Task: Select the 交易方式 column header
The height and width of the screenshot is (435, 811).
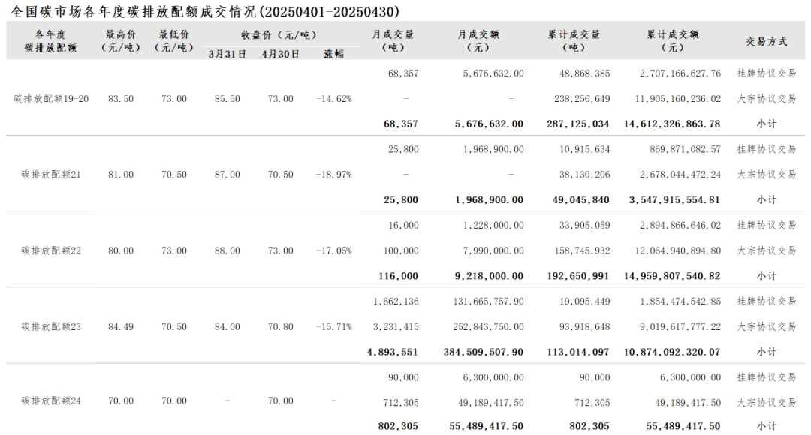Action: 766,41
